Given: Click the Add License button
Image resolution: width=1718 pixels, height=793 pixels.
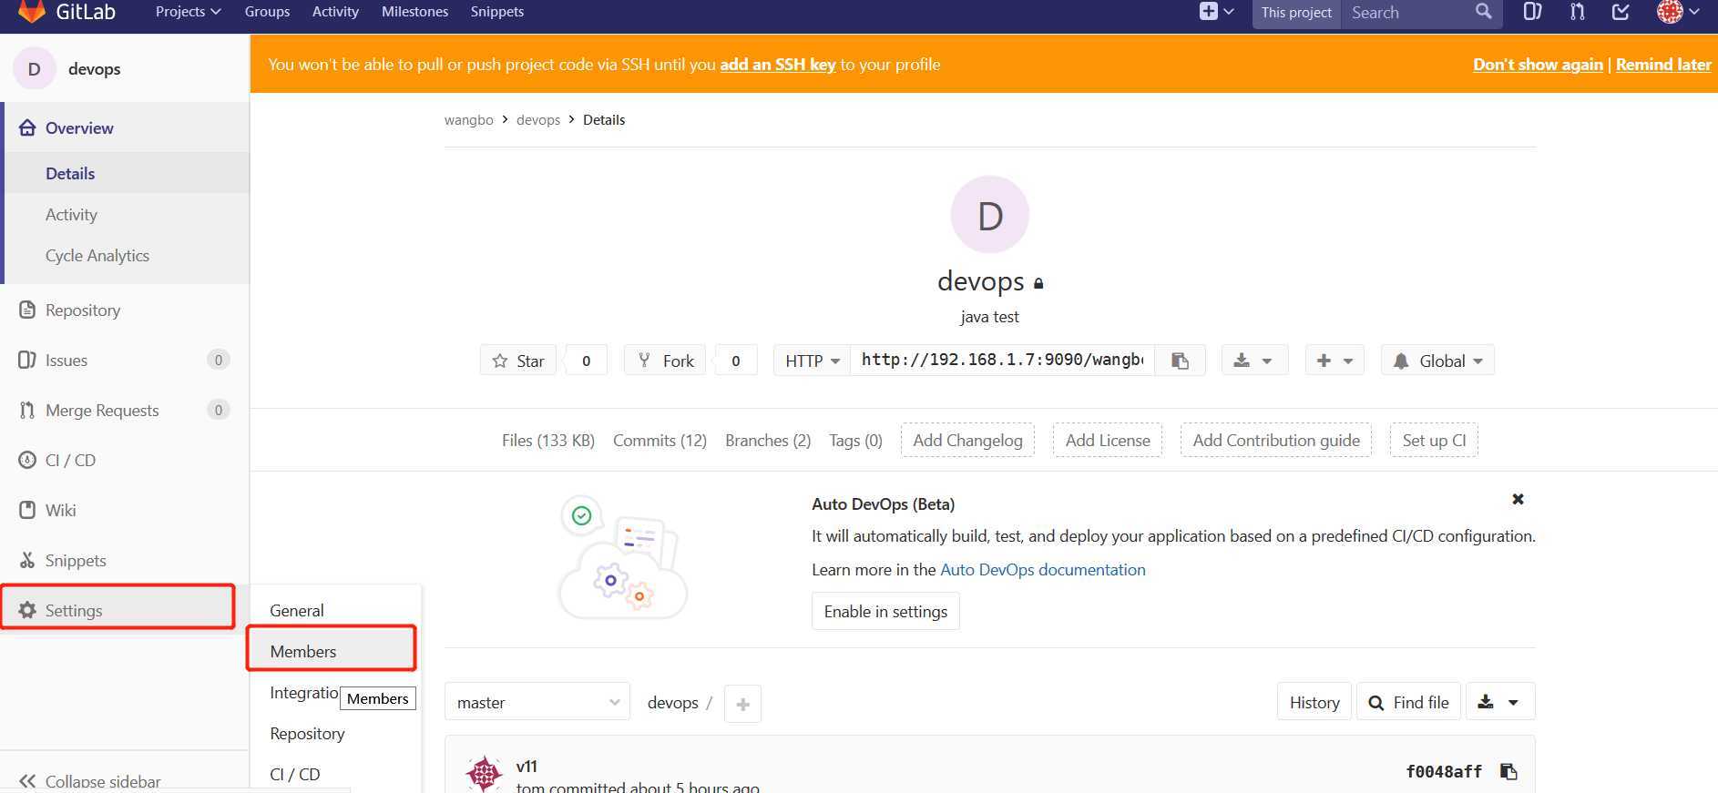Looking at the screenshot, I should (1108, 440).
